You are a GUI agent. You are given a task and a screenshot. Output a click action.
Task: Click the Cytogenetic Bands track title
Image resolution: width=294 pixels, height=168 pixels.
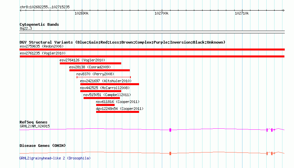(39, 24)
